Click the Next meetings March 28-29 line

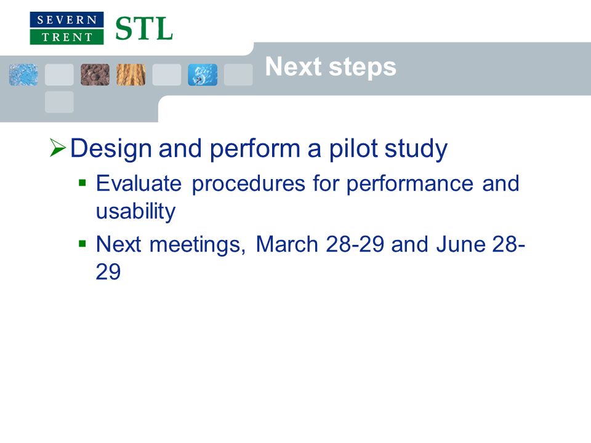(310, 244)
